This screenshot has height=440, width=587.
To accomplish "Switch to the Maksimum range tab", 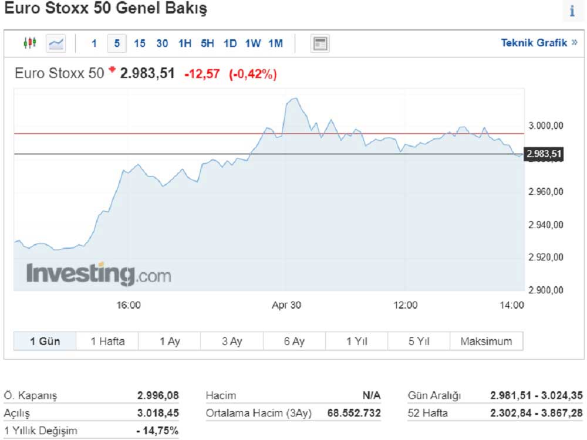I will coord(486,341).
